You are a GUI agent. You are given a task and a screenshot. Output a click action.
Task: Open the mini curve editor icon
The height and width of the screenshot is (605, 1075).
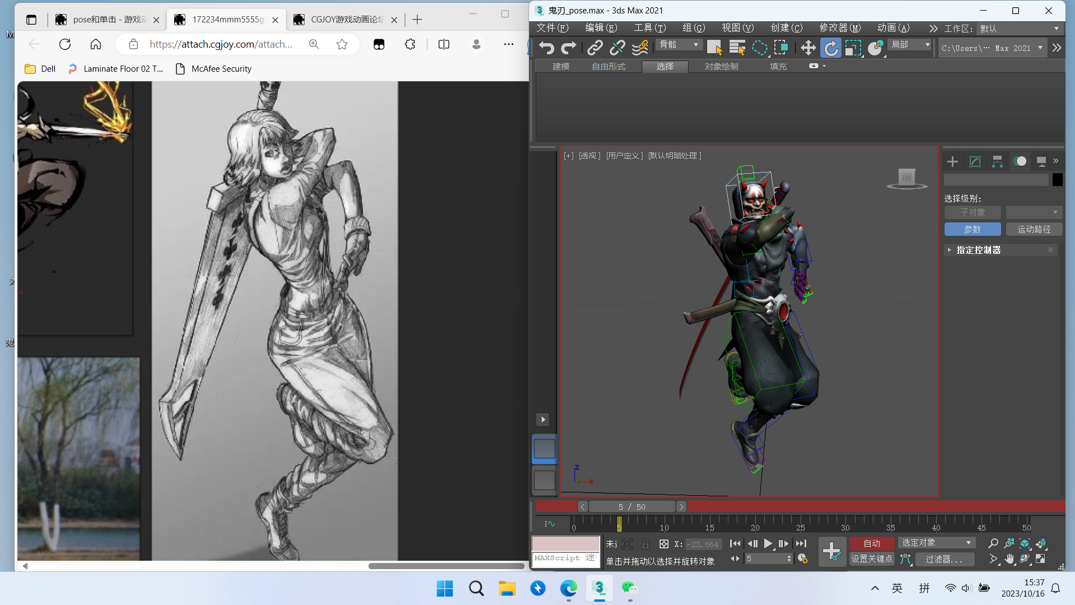pyautogui.click(x=549, y=524)
